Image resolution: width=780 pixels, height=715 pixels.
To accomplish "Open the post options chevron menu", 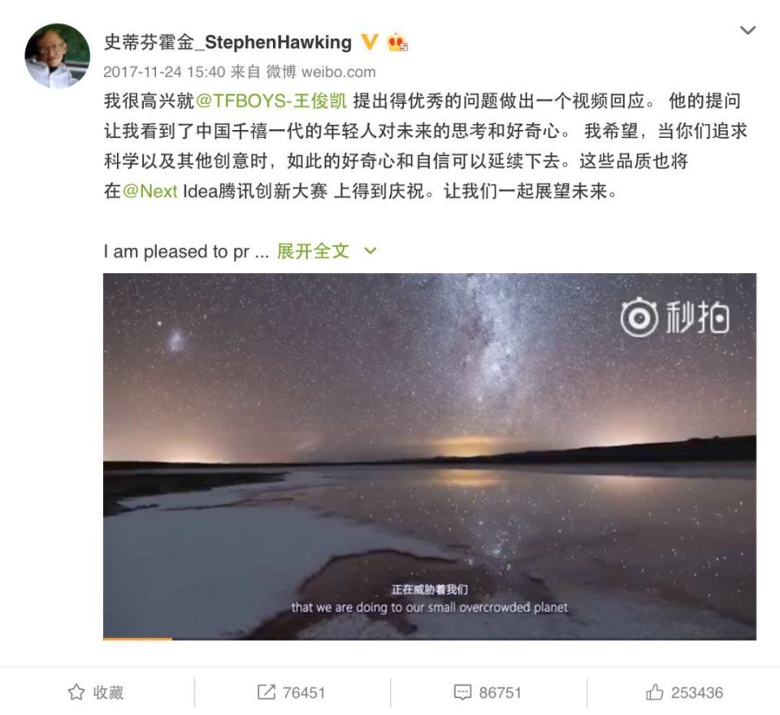I will [747, 30].
